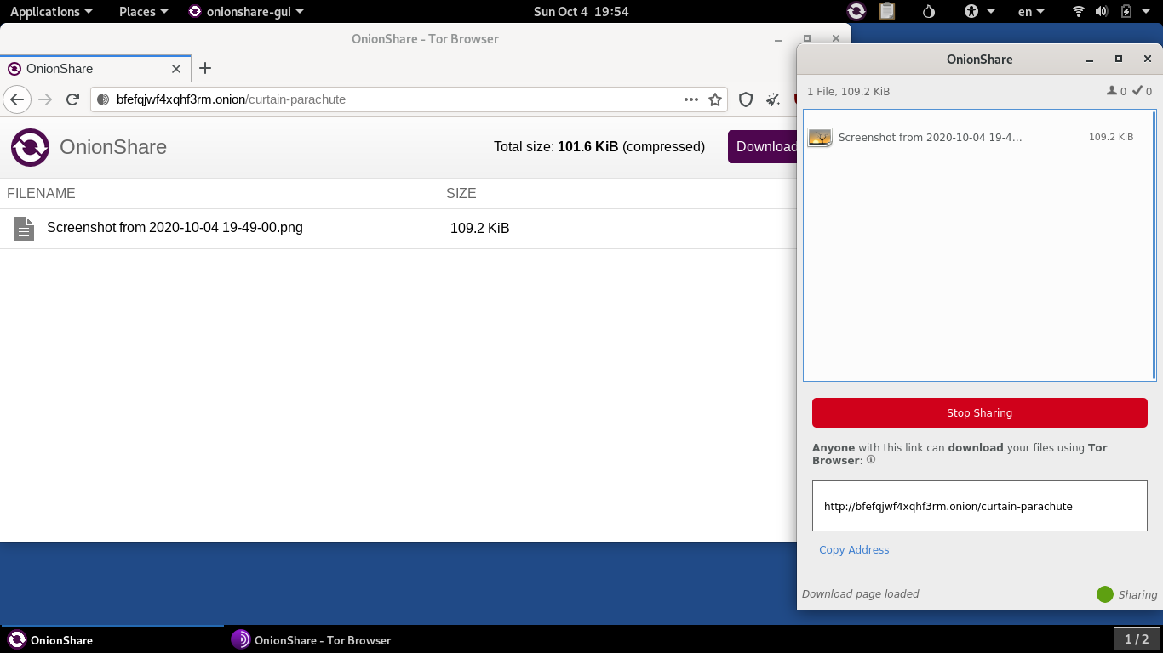Click the OnionShare tray icon in top panel
The width and height of the screenshot is (1163, 653).
tap(856, 11)
